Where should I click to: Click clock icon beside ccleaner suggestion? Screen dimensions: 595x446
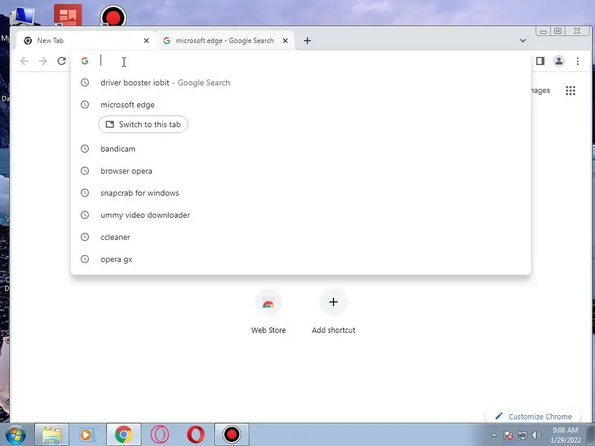(85, 237)
